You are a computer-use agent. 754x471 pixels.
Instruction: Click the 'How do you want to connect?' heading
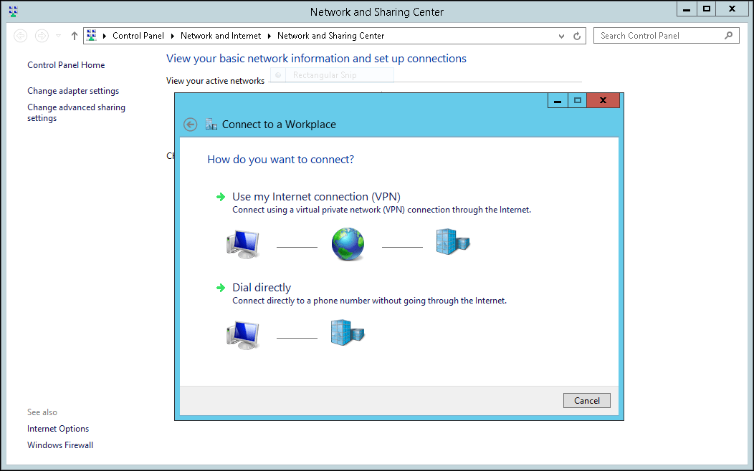pos(280,160)
